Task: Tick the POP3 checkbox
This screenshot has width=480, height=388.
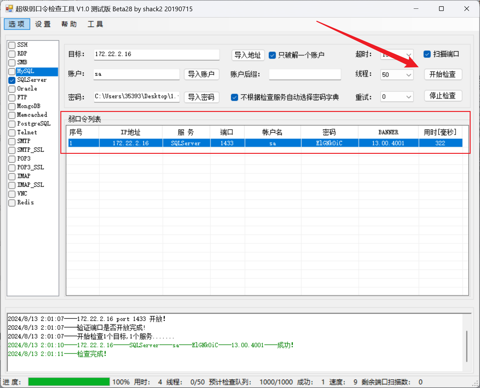Action: 12,159
